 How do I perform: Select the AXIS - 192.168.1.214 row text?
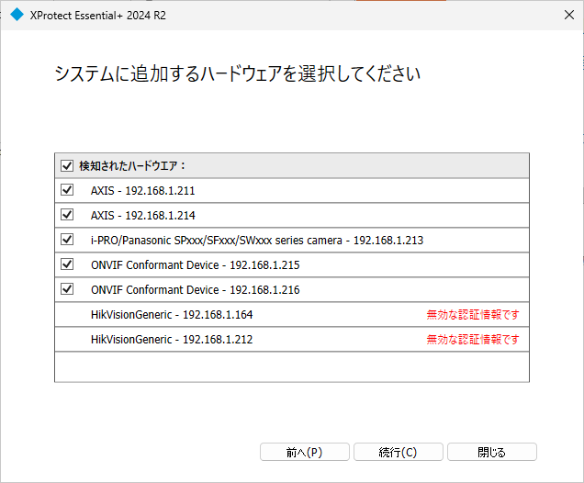click(x=142, y=215)
